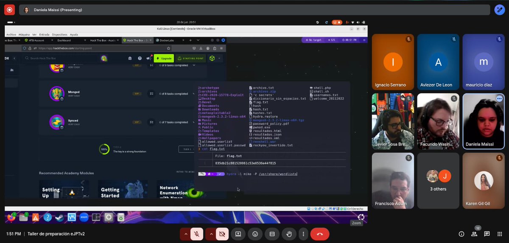The width and height of the screenshot is (509, 243).
Task: Open the emoji reactions panel
Action: point(255,234)
